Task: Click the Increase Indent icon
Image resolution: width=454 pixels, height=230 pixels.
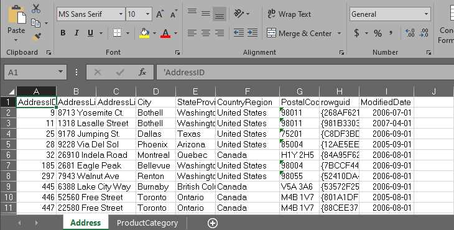Action: (x=252, y=33)
